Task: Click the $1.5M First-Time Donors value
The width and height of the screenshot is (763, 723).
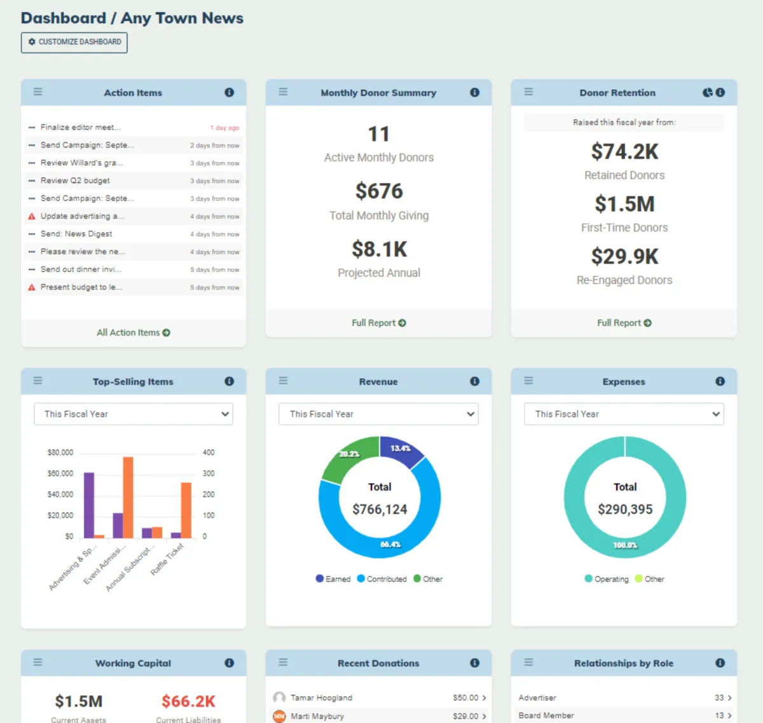Action: [624, 204]
